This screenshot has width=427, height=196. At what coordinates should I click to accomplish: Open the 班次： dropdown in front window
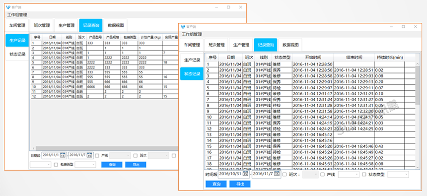[x=310, y=175]
